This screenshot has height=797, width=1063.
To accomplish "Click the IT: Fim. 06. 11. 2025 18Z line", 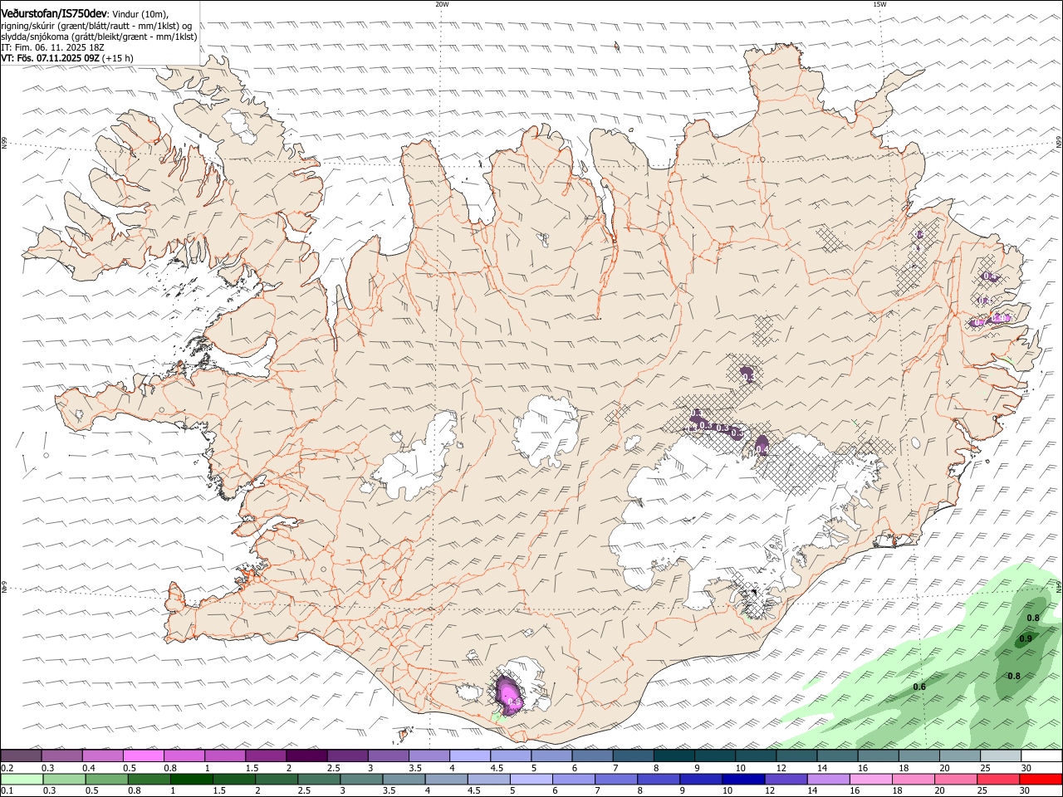I will pos(52,47).
